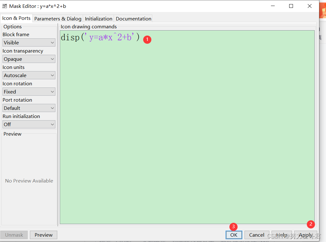Image resolution: width=326 pixels, height=242 pixels.
Task: Open the Run initialization dropdown
Action: tap(29, 124)
